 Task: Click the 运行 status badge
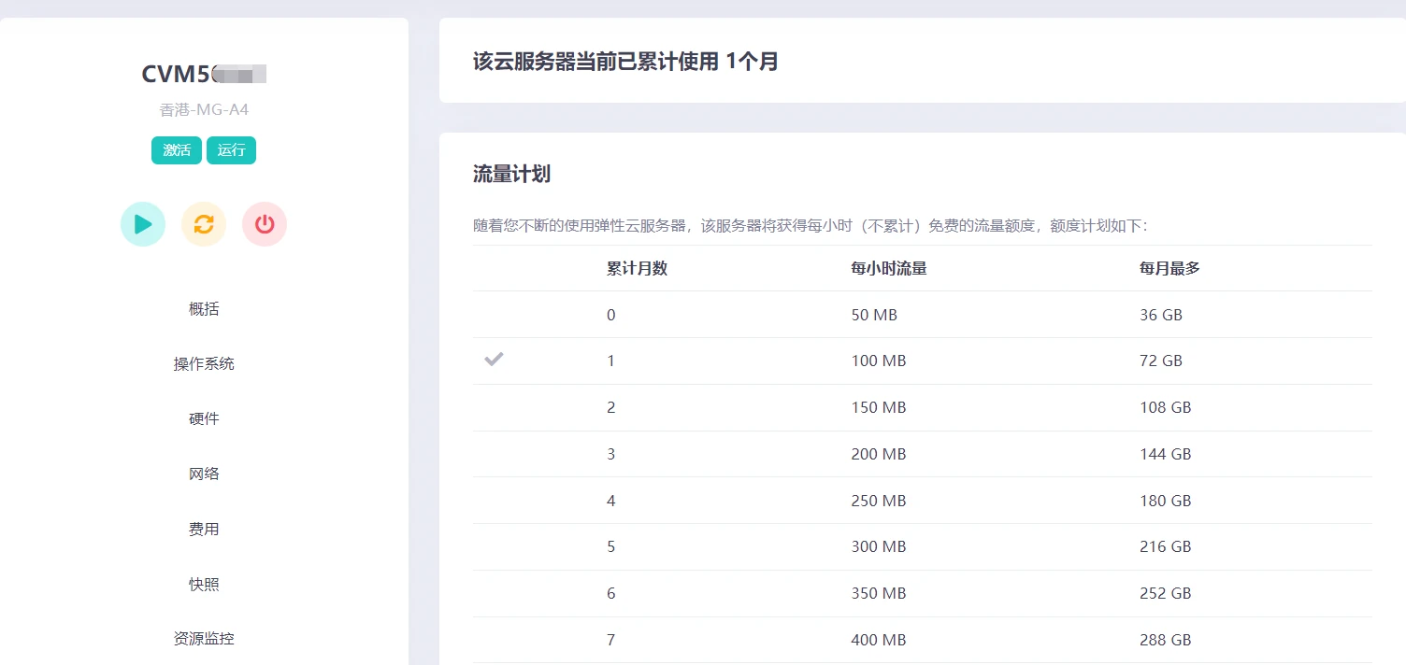231,150
